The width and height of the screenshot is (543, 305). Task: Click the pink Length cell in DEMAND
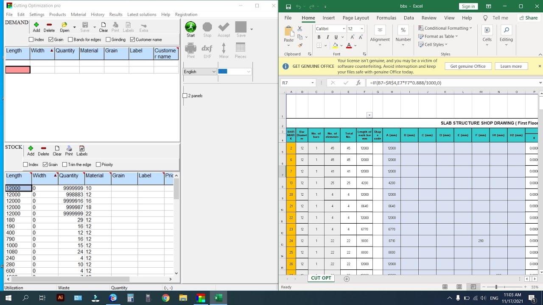pos(18,69)
